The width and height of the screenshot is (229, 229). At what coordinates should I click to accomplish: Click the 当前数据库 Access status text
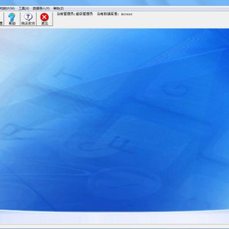coord(114,14)
